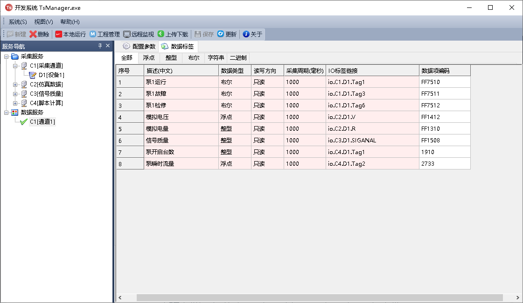Expand the C2[仿真数据] tree node
The image size is (523, 303).
[x=15, y=85]
